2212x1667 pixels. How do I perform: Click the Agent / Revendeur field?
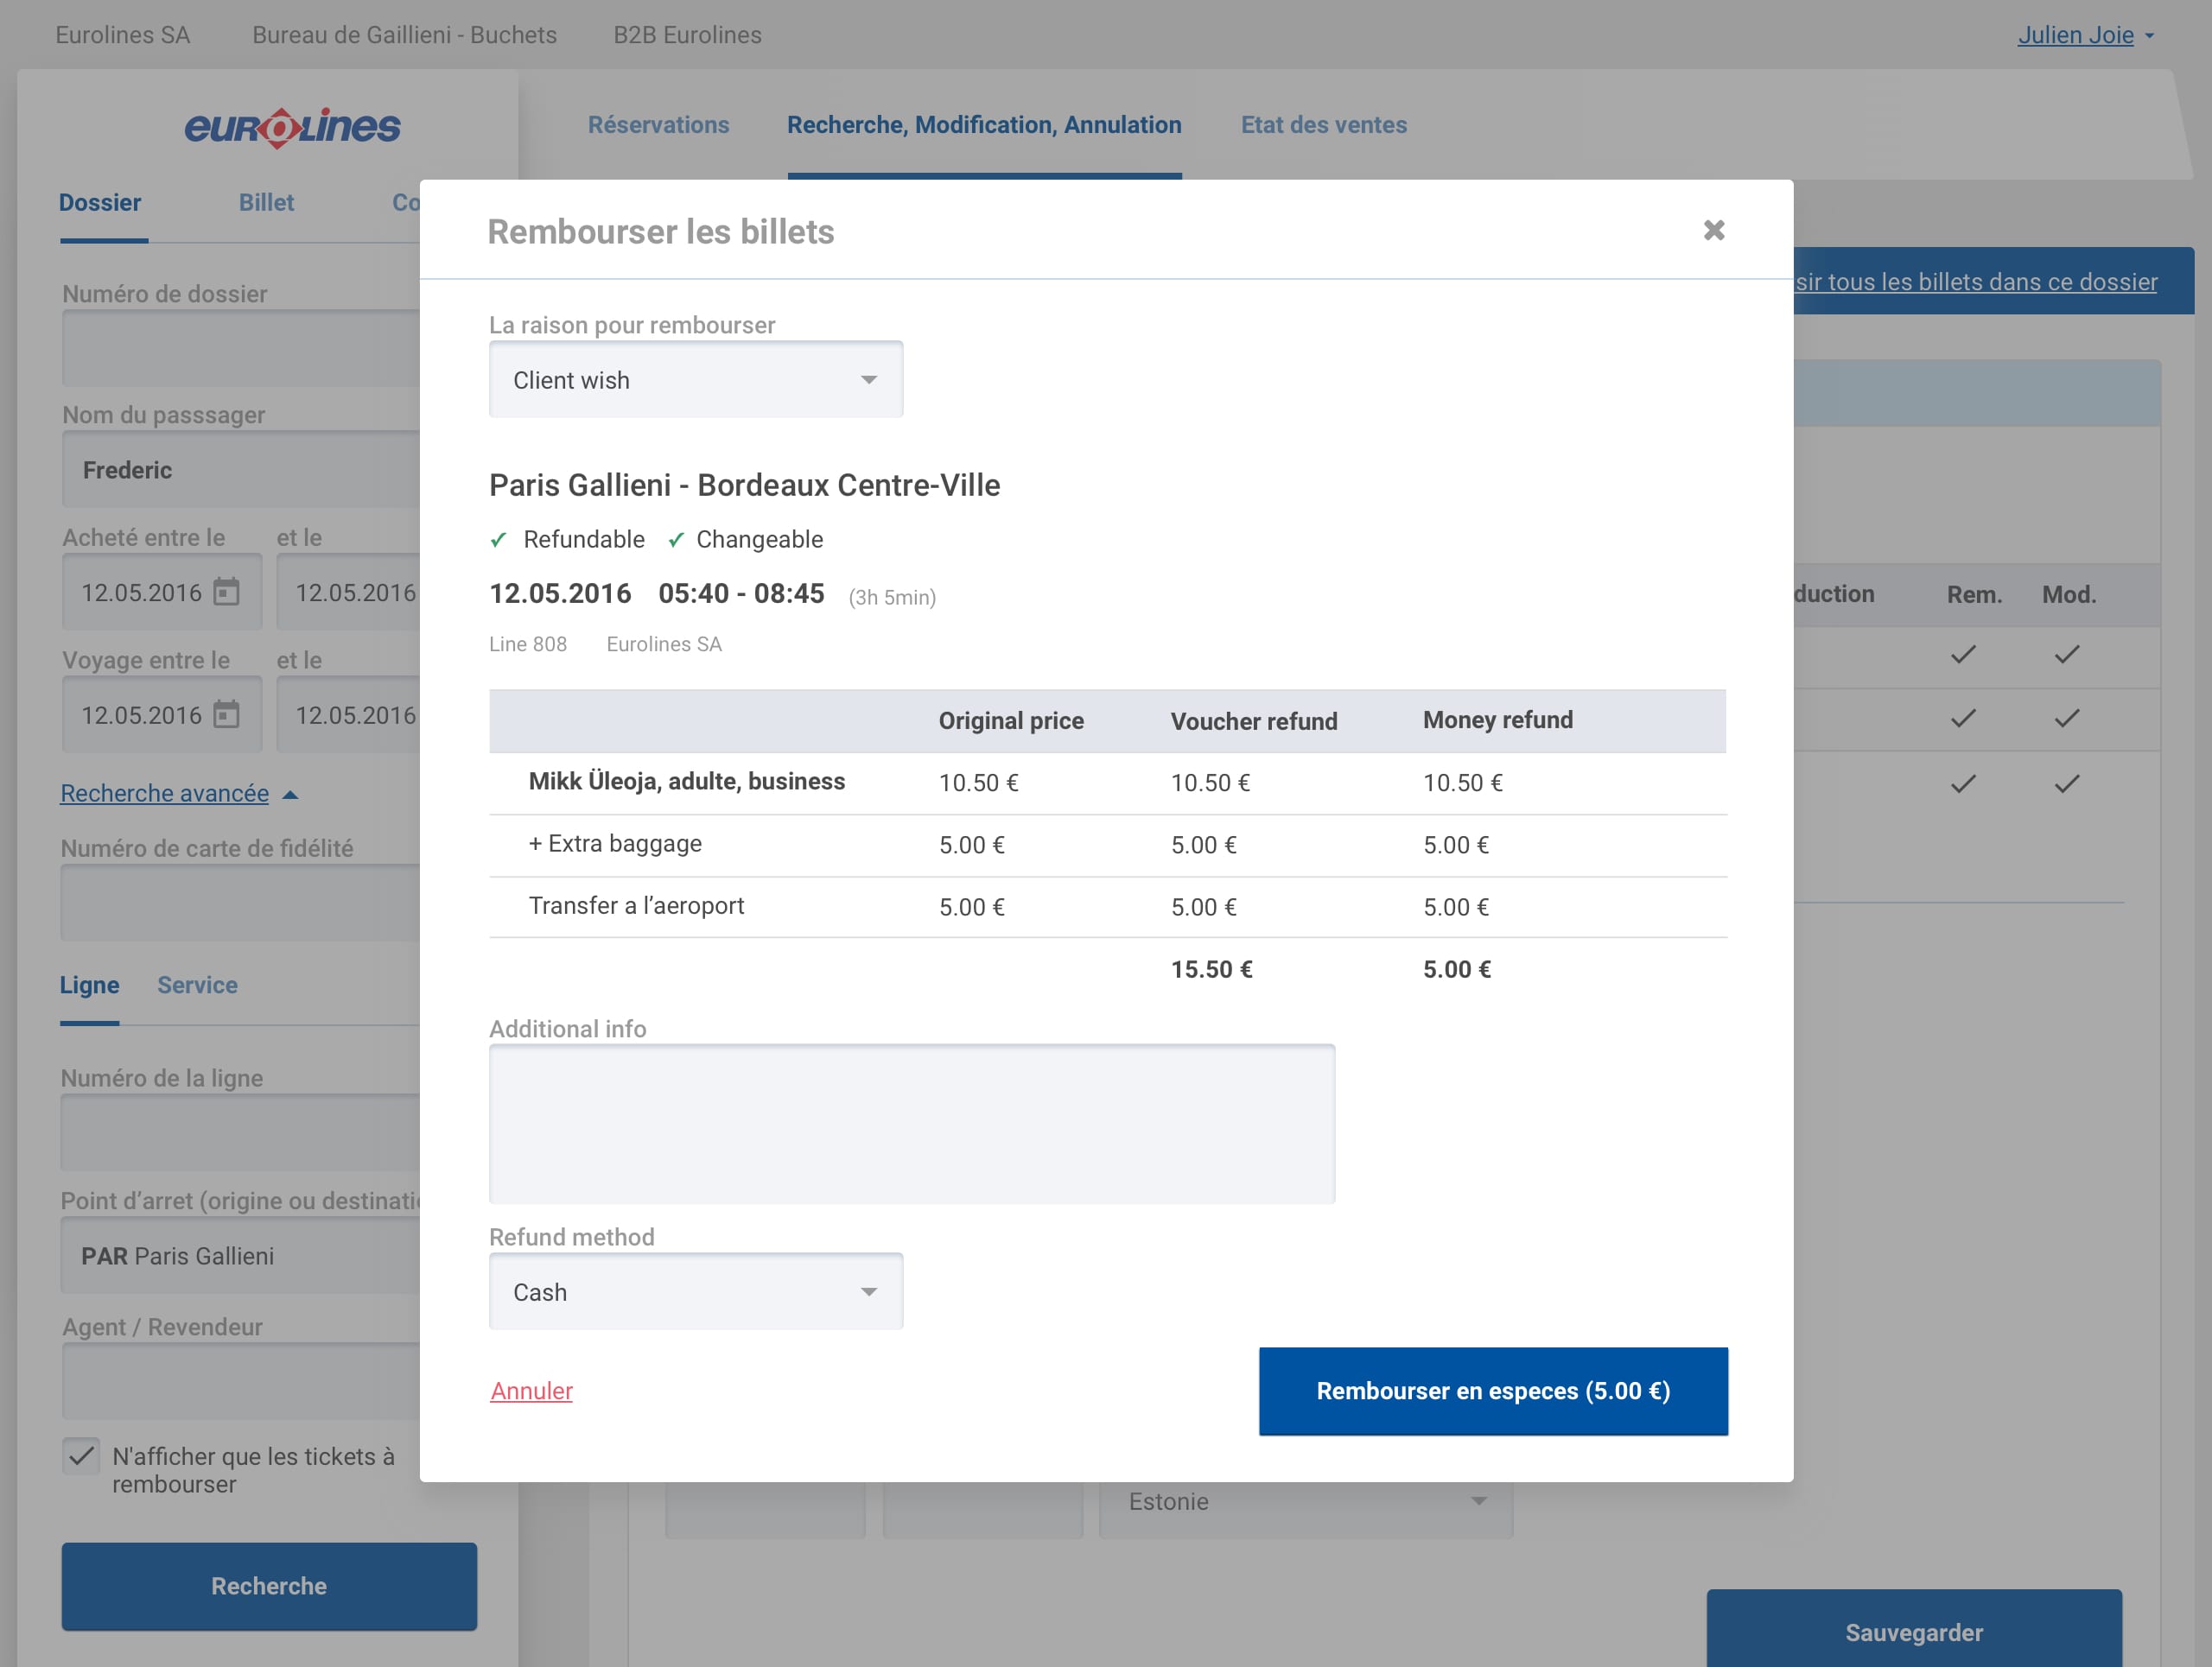coord(241,1380)
